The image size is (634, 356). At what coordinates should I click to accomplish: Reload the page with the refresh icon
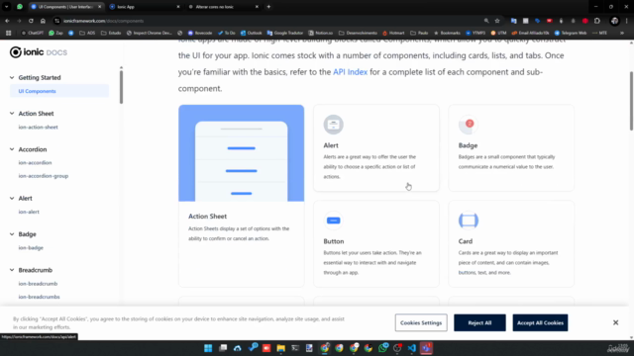31,21
